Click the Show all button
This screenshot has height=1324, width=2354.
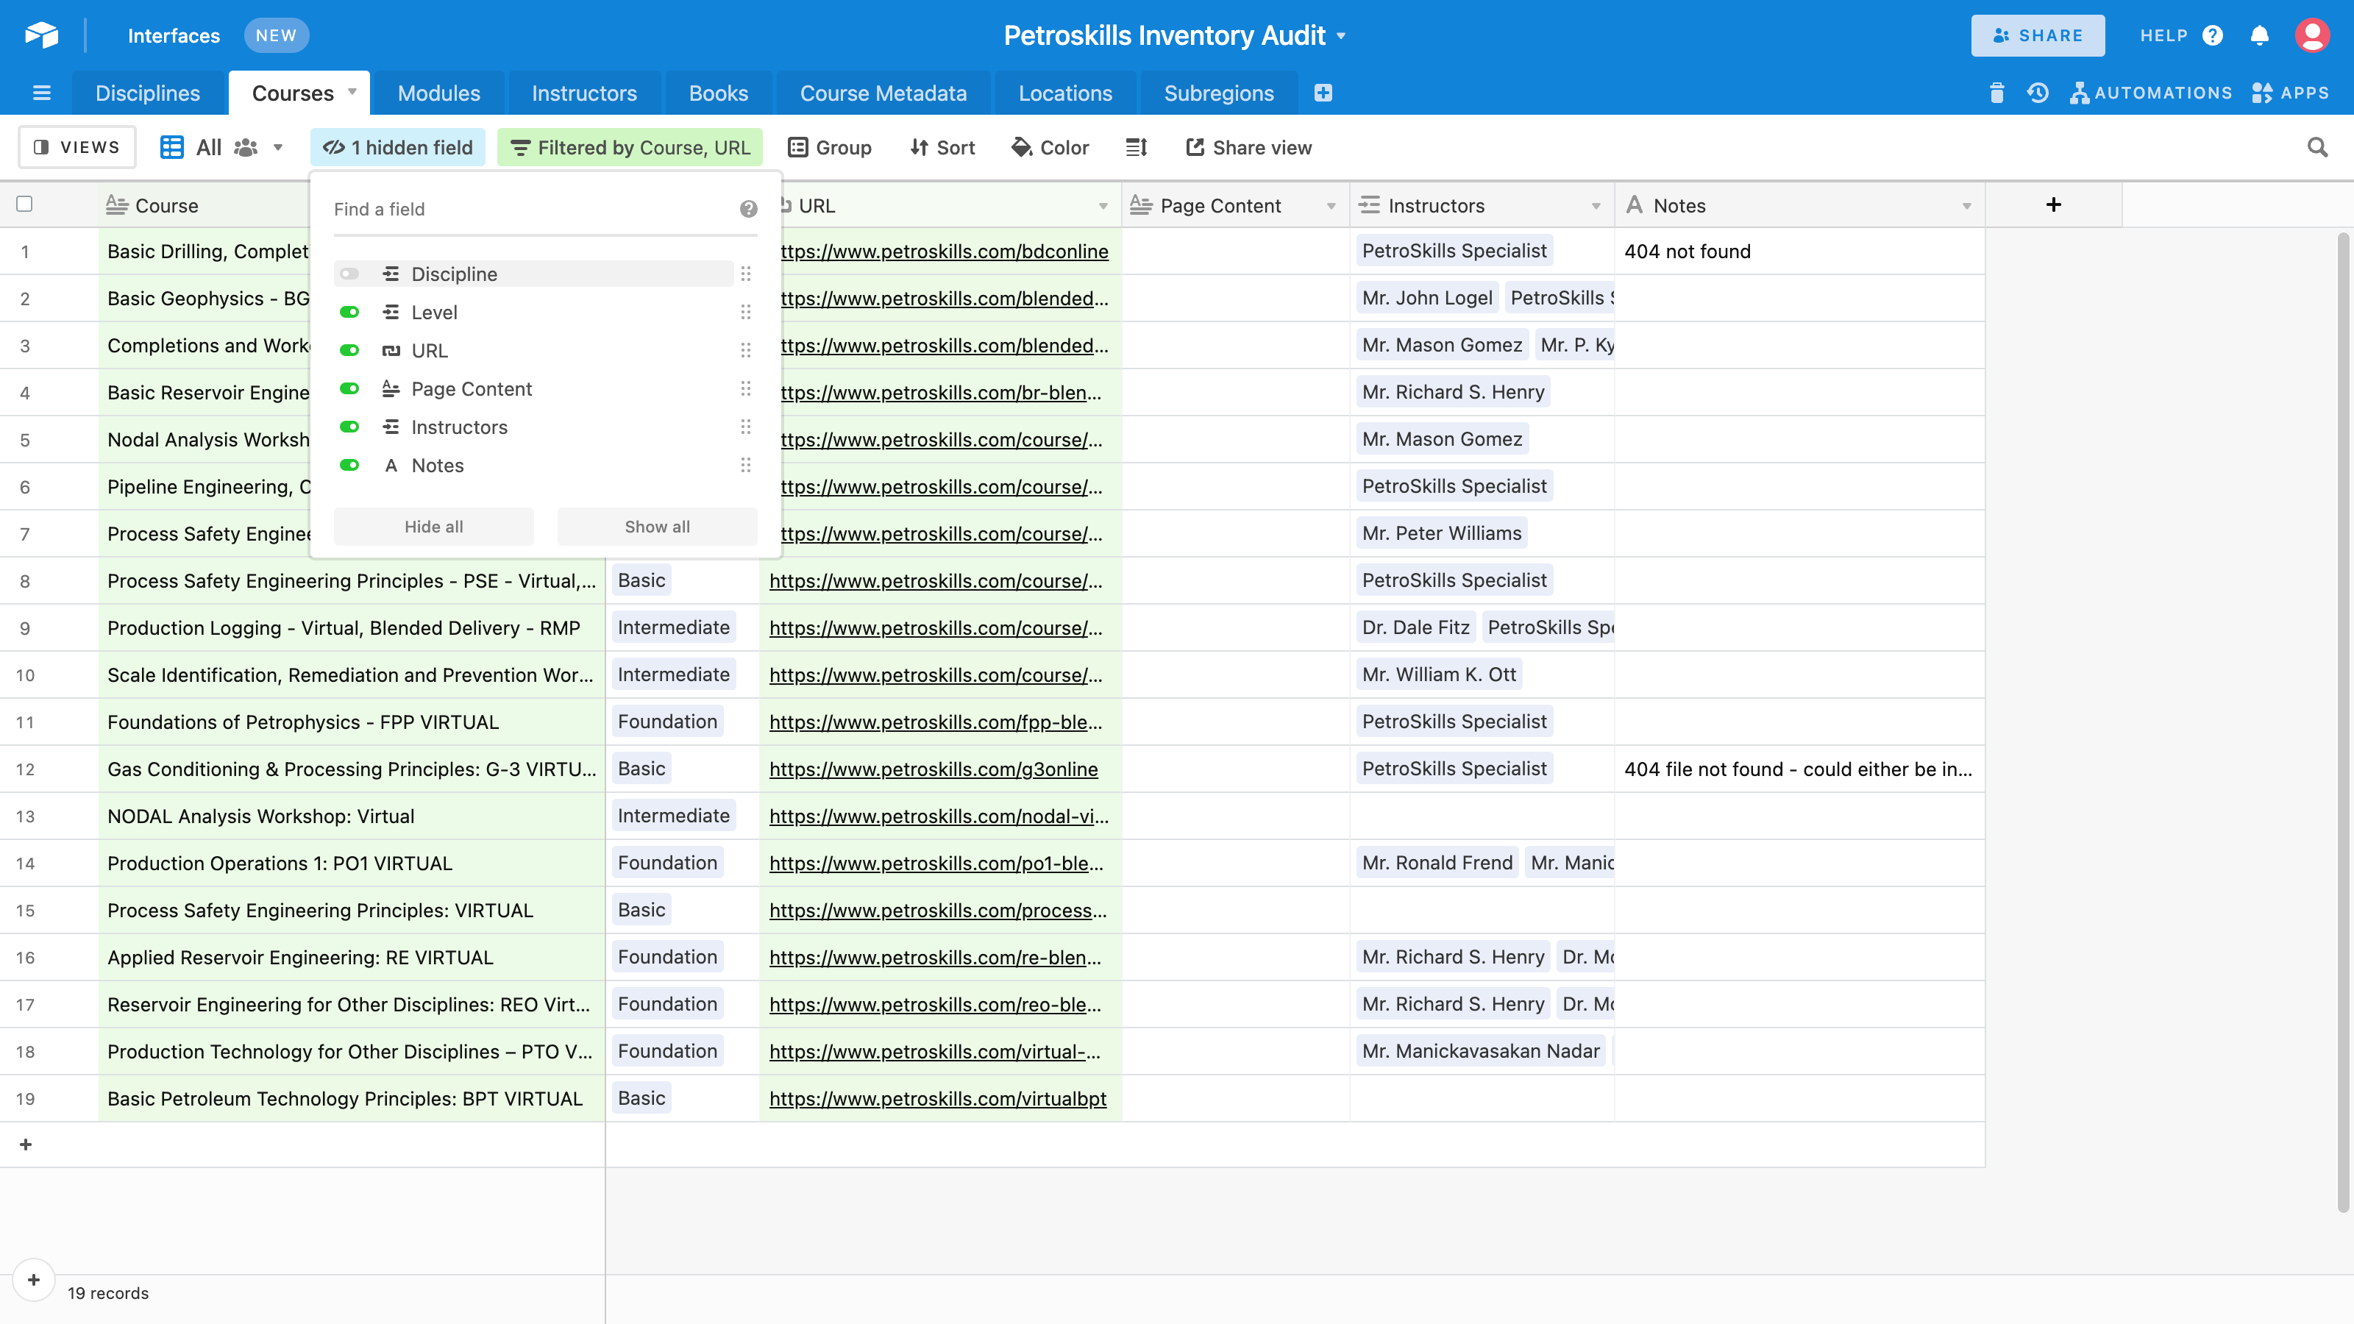click(x=657, y=527)
